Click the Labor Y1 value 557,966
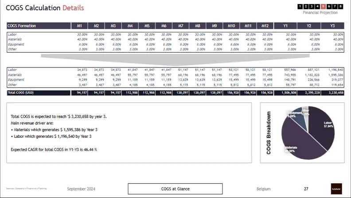The image size is (351, 198). coord(290,70)
